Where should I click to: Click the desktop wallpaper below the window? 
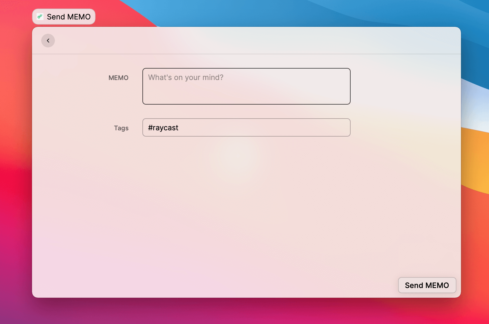246,311
